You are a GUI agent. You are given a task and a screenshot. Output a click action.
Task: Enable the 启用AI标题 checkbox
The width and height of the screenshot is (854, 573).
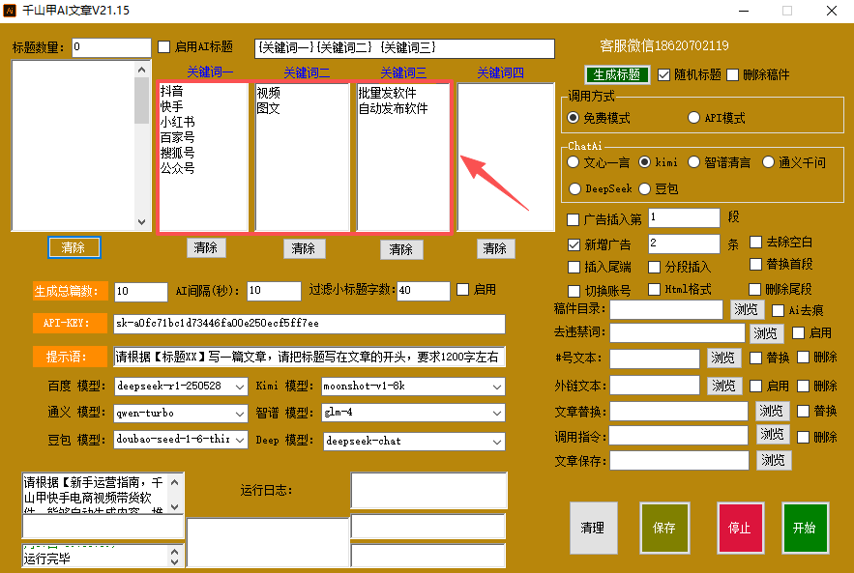pos(164,47)
